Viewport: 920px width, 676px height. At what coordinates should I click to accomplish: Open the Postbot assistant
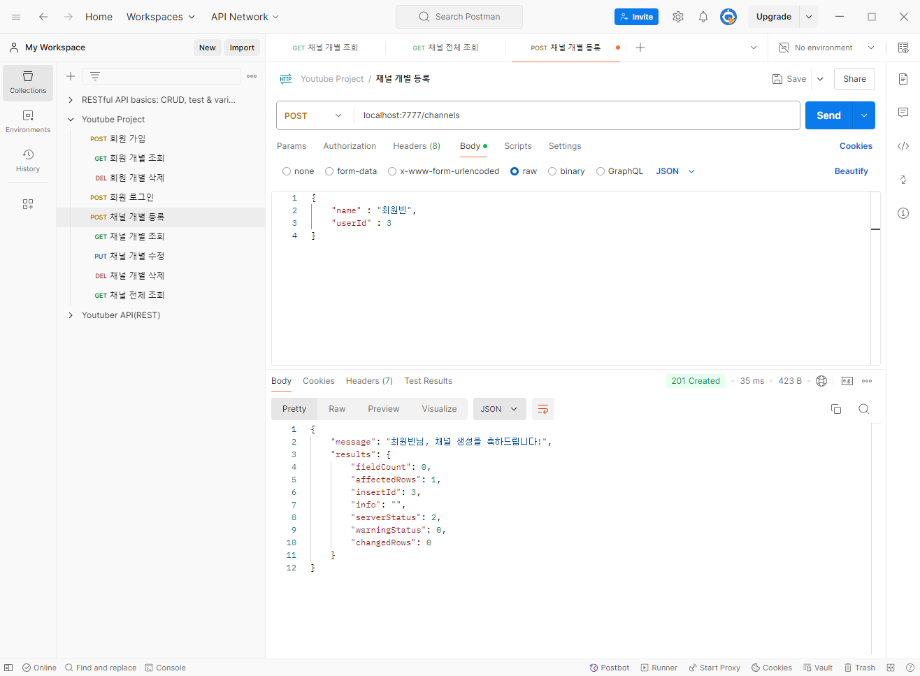609,668
